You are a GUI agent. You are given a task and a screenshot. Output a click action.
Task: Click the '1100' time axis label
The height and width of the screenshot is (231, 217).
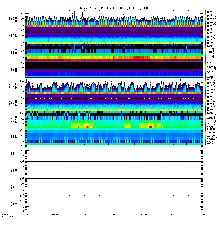[x=114, y=215]
